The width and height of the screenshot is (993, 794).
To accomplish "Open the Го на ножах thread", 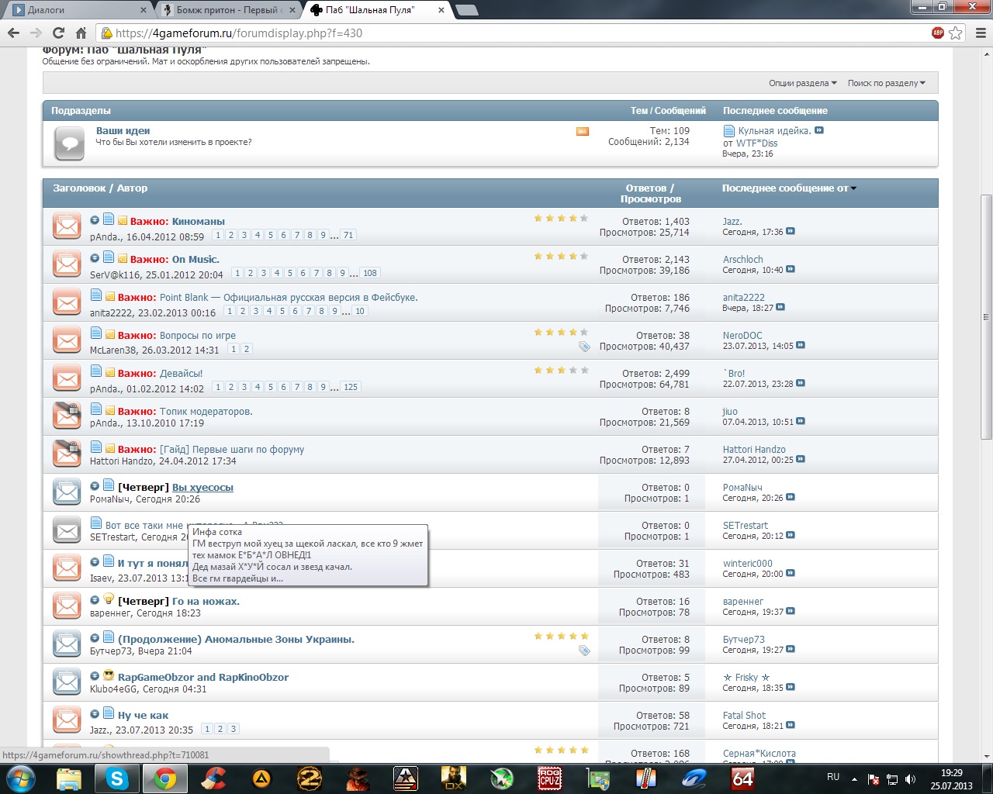I will pos(206,602).
